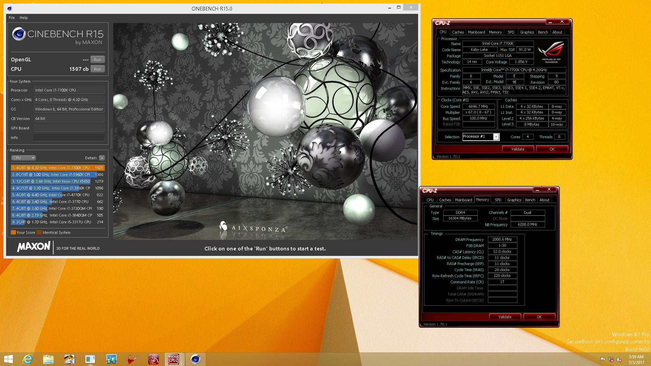The image size is (651, 366).
Task: Click Validate in the upper CPU-Z window
Action: [x=518, y=149]
